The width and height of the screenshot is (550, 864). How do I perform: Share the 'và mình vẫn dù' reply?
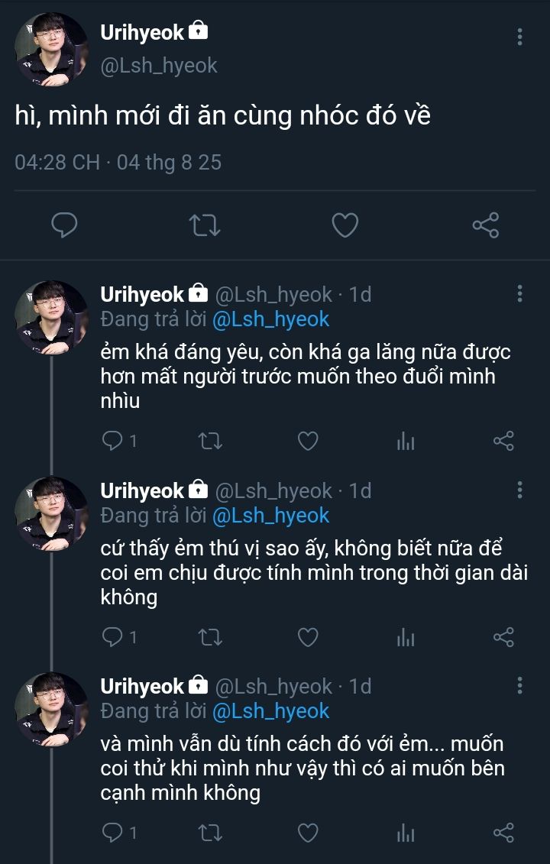tap(503, 833)
